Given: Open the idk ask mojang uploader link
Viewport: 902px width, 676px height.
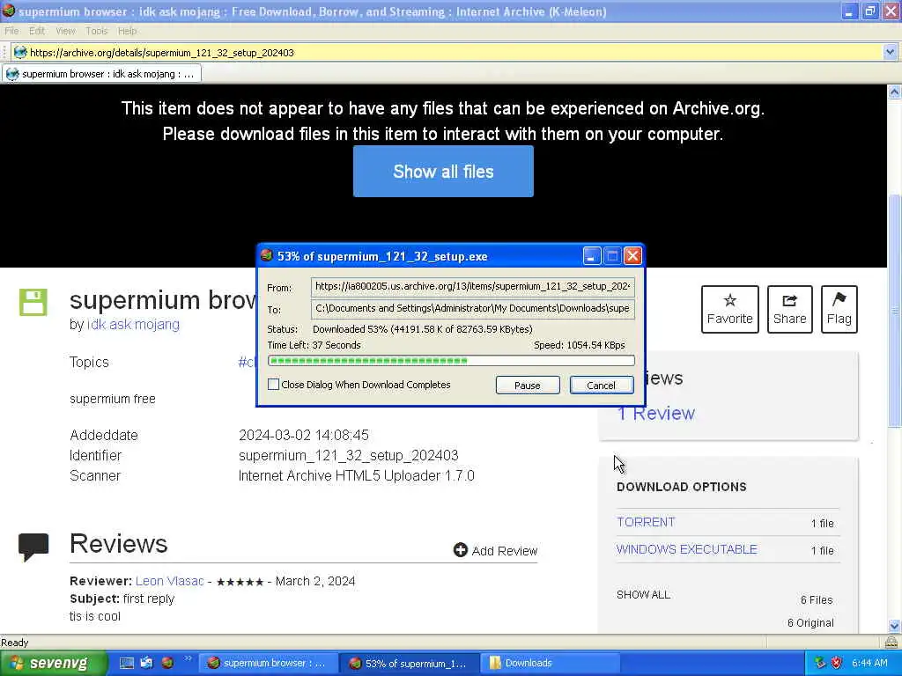Looking at the screenshot, I should [x=133, y=324].
